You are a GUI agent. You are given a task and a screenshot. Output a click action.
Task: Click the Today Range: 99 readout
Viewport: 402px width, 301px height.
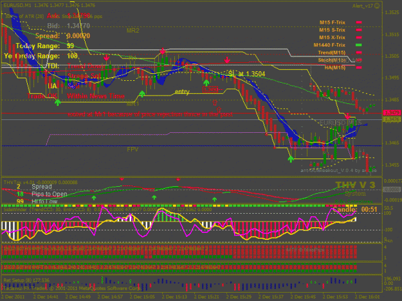45,46
